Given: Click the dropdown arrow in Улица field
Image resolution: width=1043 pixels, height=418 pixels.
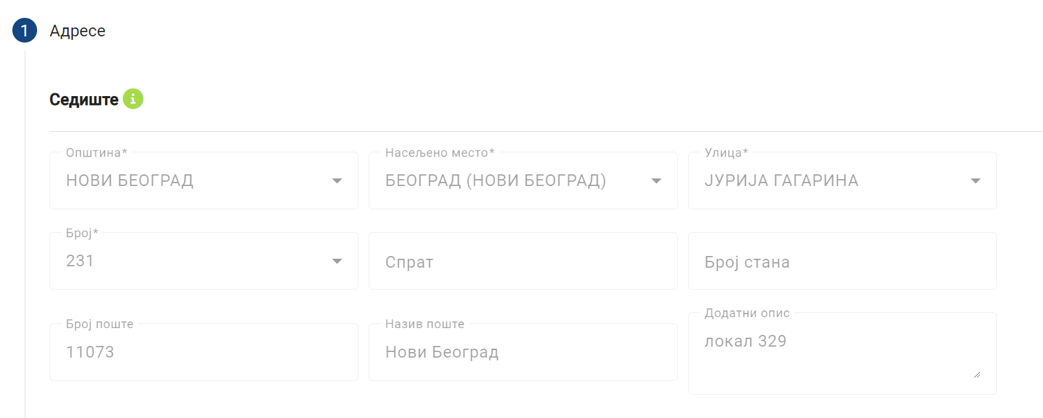Looking at the screenshot, I should (x=975, y=181).
